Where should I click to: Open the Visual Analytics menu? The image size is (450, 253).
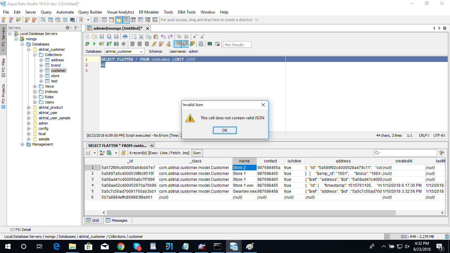121,12
